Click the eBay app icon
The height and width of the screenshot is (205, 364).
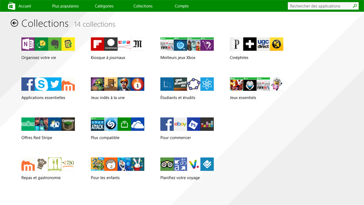[x=180, y=124]
